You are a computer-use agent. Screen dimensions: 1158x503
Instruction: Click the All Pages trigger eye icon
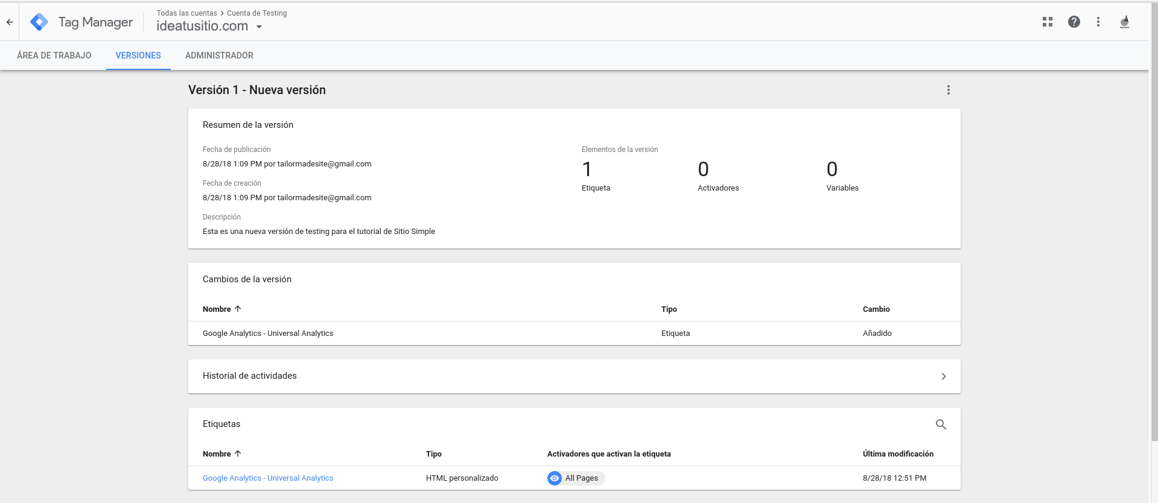555,478
